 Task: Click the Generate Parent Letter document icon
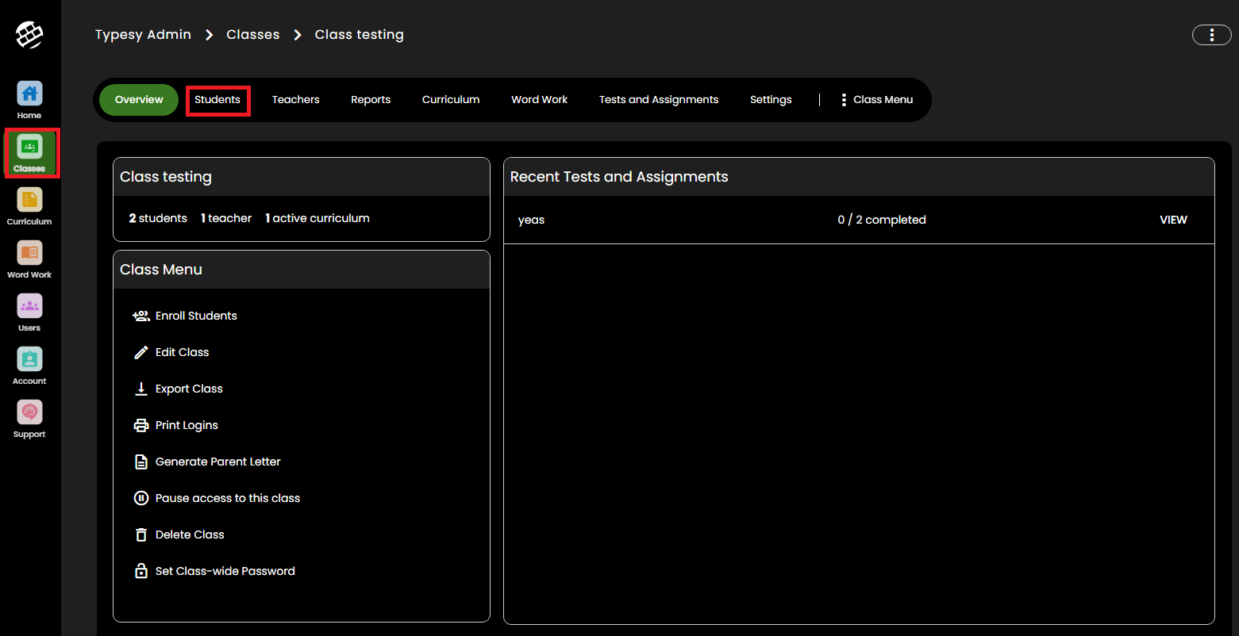pyautogui.click(x=141, y=462)
